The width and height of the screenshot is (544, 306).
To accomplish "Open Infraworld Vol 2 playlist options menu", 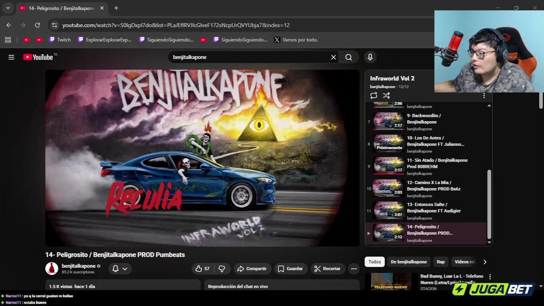I will coord(484,96).
